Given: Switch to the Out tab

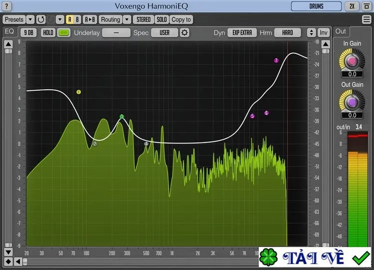Looking at the screenshot, I should coord(341,31).
